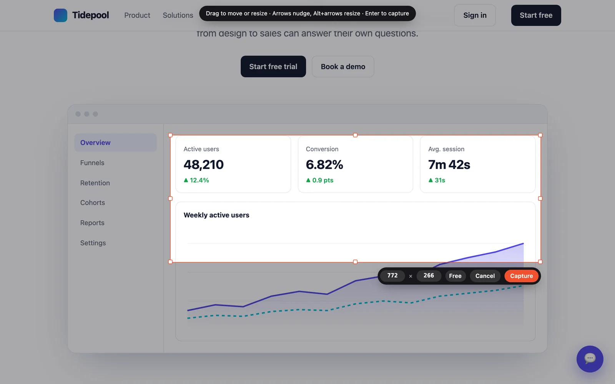Click the left-middle selection resize handle
Image resolution: width=615 pixels, height=384 pixels.
[170, 199]
